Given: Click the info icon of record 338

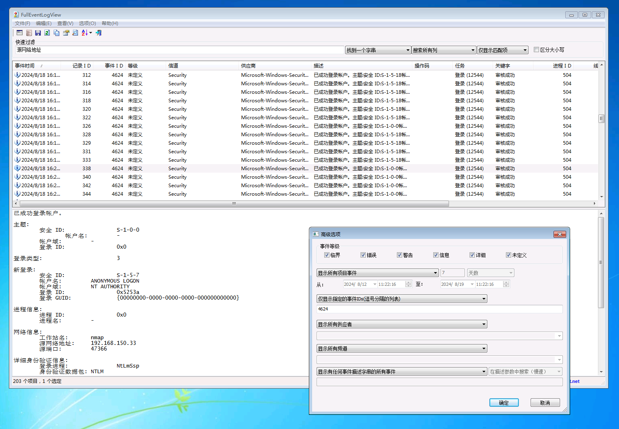Looking at the screenshot, I should [17, 168].
